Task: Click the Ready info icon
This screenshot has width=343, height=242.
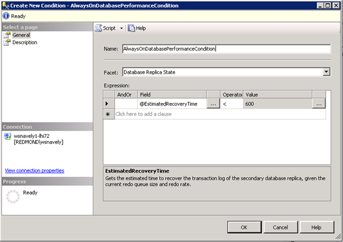Action: 6,16
